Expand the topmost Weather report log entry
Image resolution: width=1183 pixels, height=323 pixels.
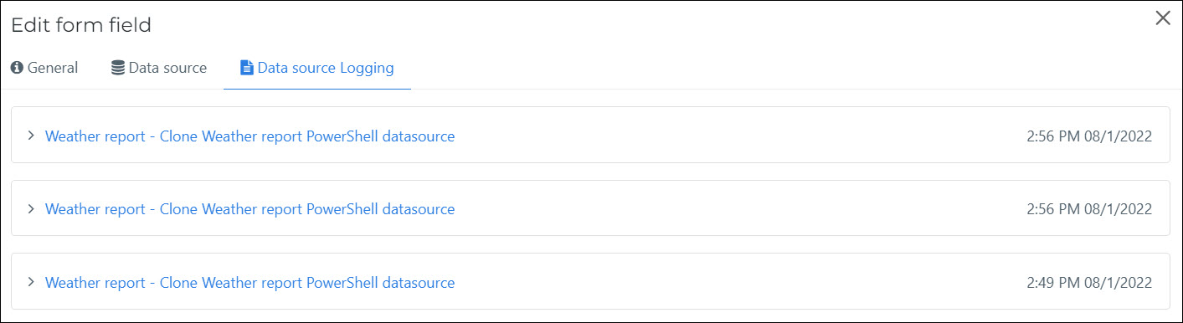[x=31, y=136]
